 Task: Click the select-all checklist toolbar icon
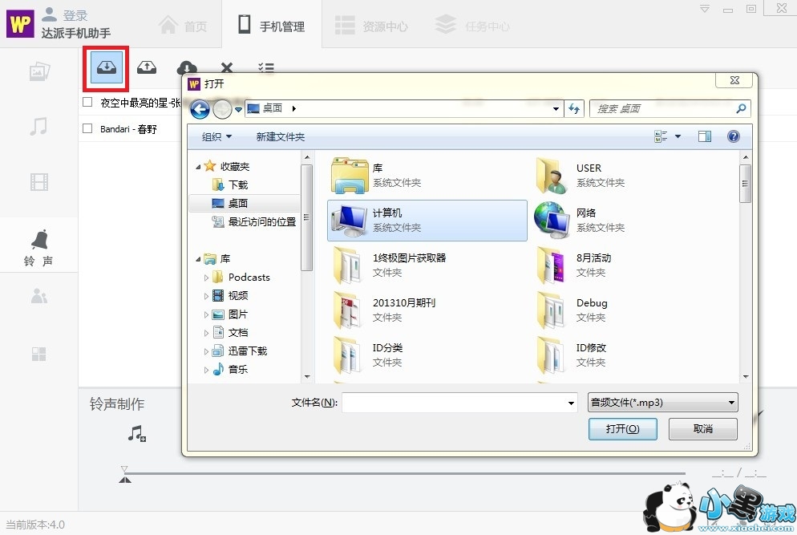pyautogui.click(x=266, y=67)
